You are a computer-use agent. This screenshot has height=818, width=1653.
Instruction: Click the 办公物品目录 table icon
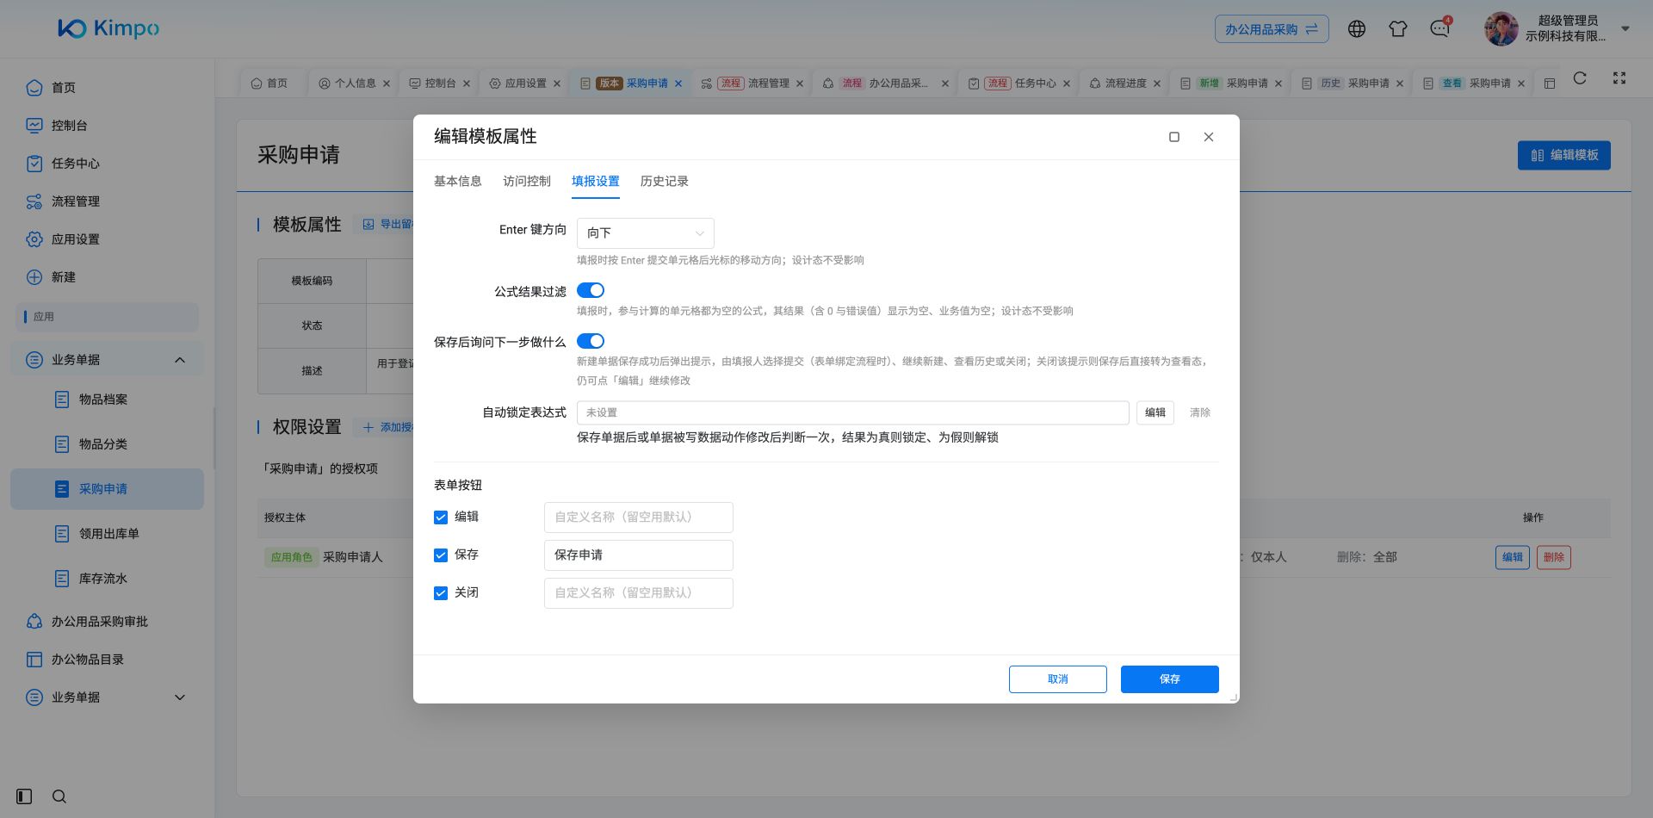tap(34, 660)
